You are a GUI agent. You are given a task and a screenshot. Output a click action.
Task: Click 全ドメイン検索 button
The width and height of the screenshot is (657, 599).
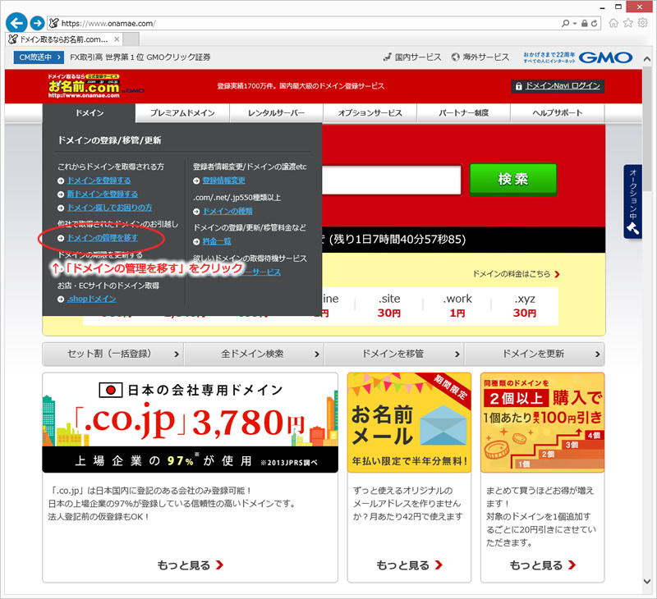pos(254,354)
